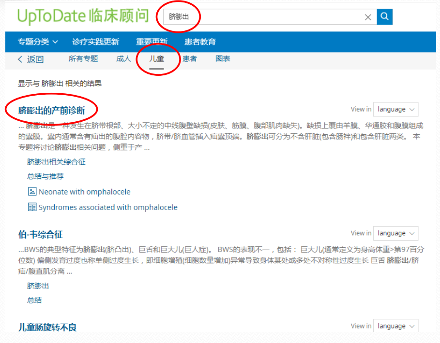Image resolution: width=440 pixels, height=343 pixels.
Task: Click the green search magnifier icon
Action: point(384,16)
